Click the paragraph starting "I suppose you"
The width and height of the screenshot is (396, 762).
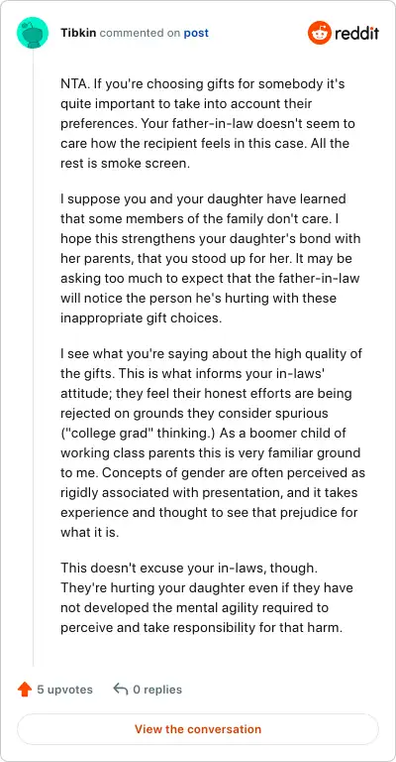click(210, 259)
